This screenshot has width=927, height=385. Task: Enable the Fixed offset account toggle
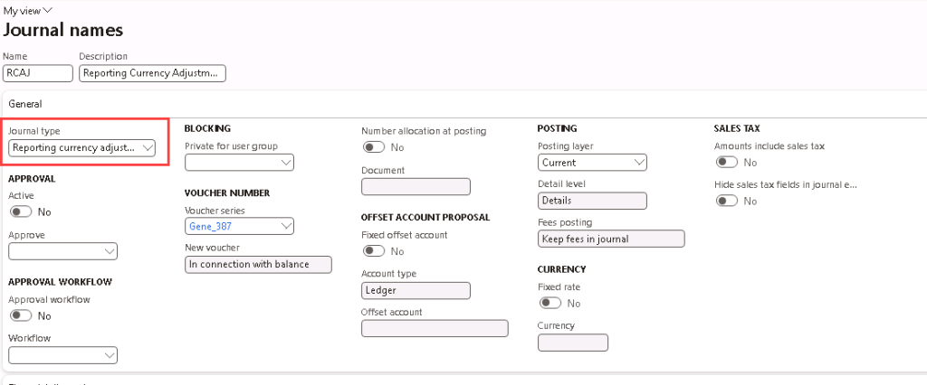374,251
